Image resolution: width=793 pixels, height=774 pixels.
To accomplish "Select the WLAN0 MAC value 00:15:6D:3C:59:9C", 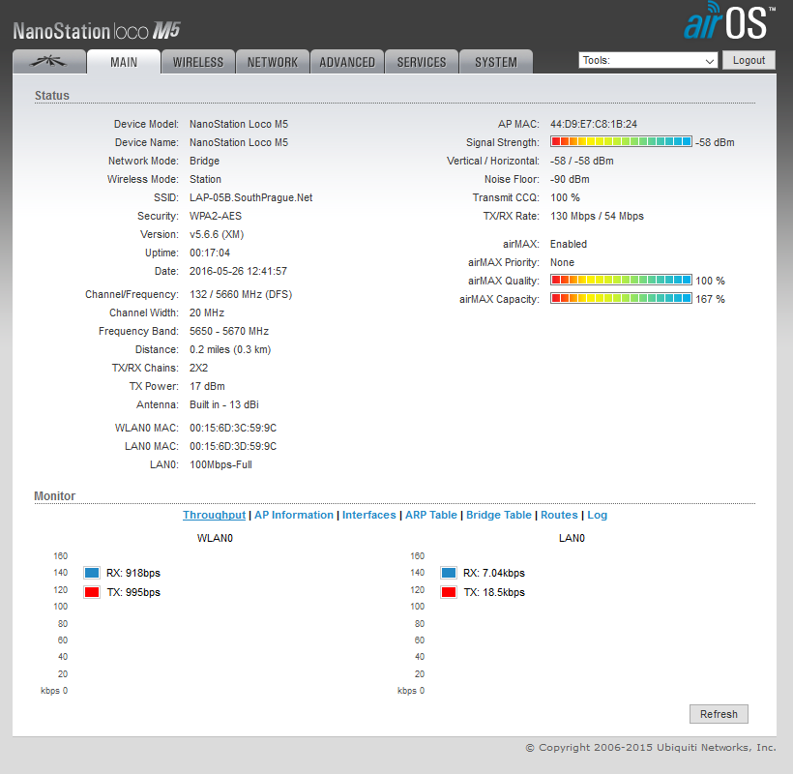I will click(x=233, y=428).
